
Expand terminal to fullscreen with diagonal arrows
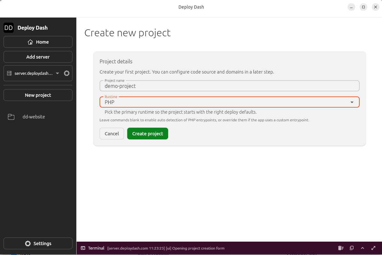pyautogui.click(x=373, y=248)
